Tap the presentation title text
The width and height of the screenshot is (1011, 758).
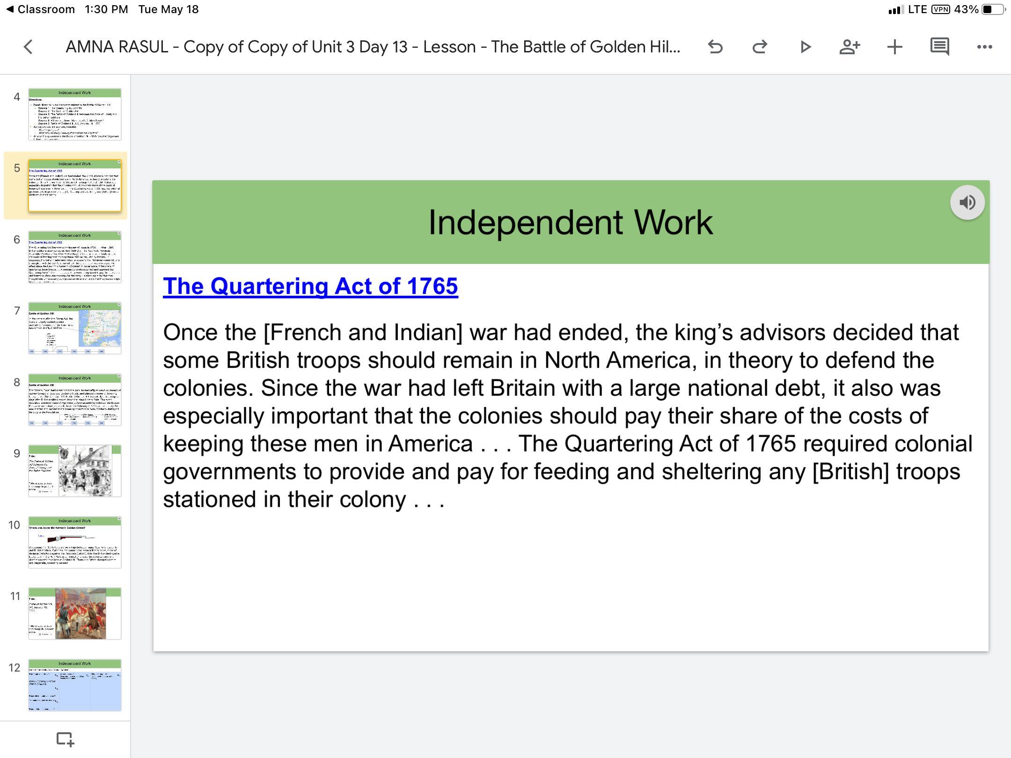tap(373, 47)
